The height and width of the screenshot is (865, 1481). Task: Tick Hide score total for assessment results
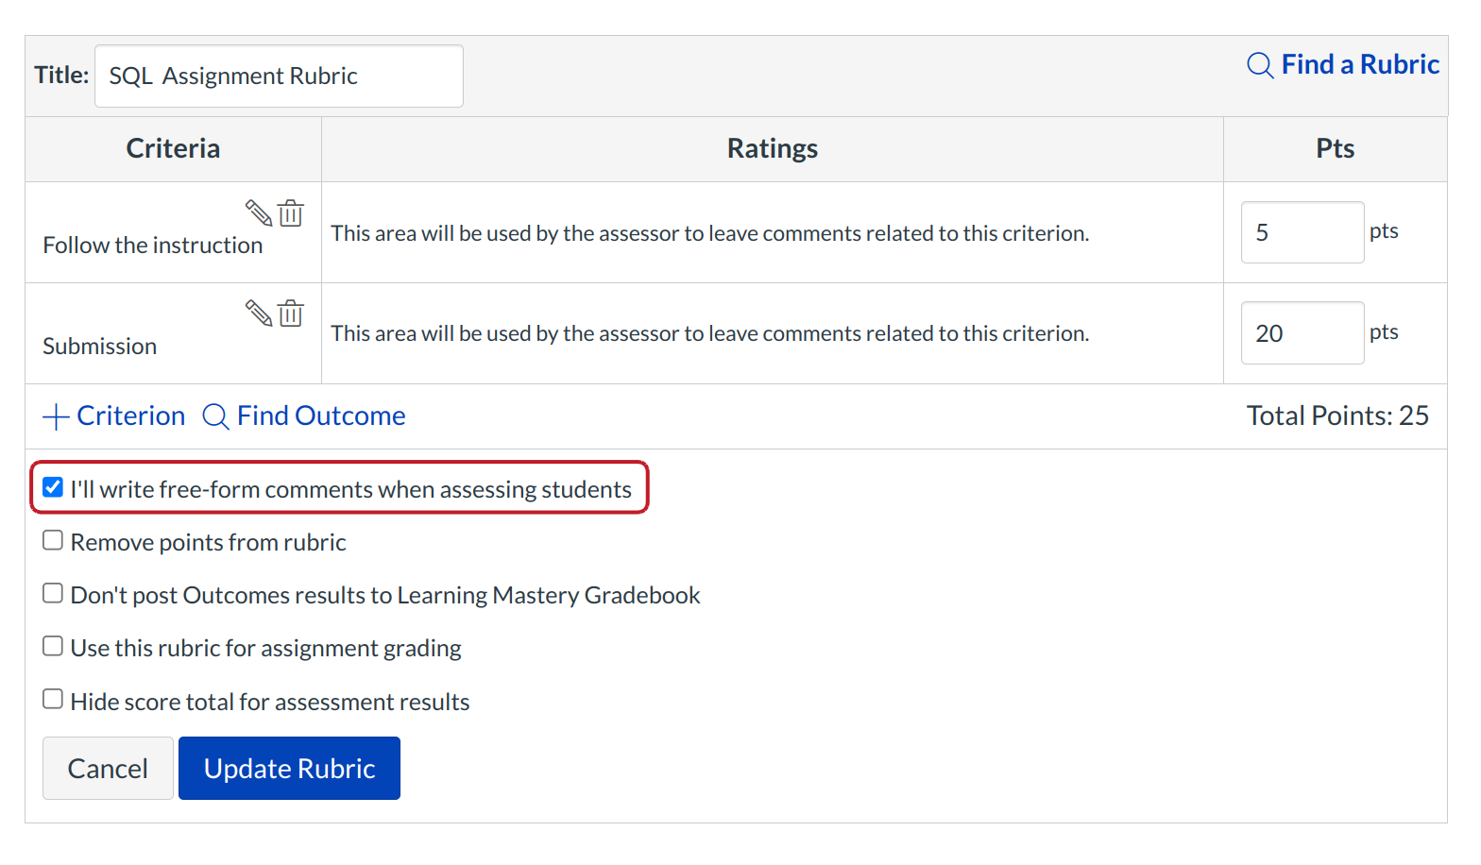(53, 699)
